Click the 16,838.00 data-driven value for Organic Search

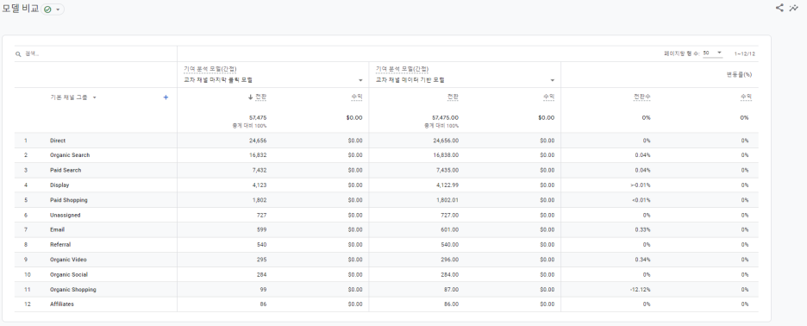(x=446, y=155)
